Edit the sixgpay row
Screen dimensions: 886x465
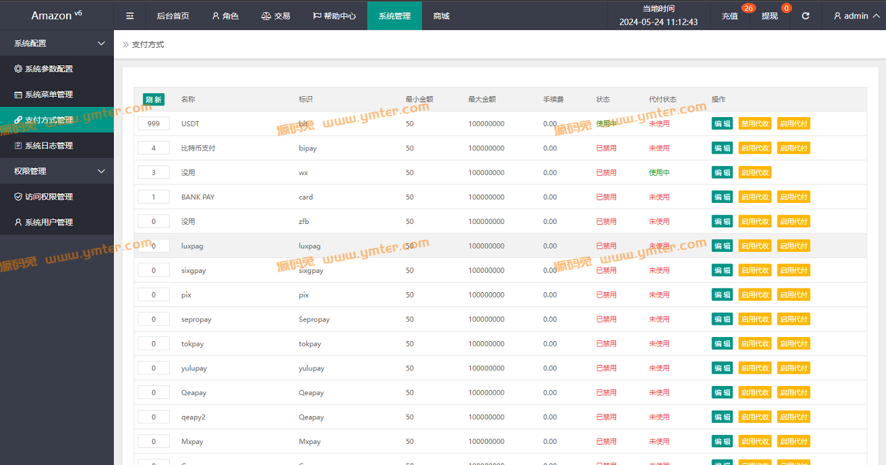(x=722, y=270)
